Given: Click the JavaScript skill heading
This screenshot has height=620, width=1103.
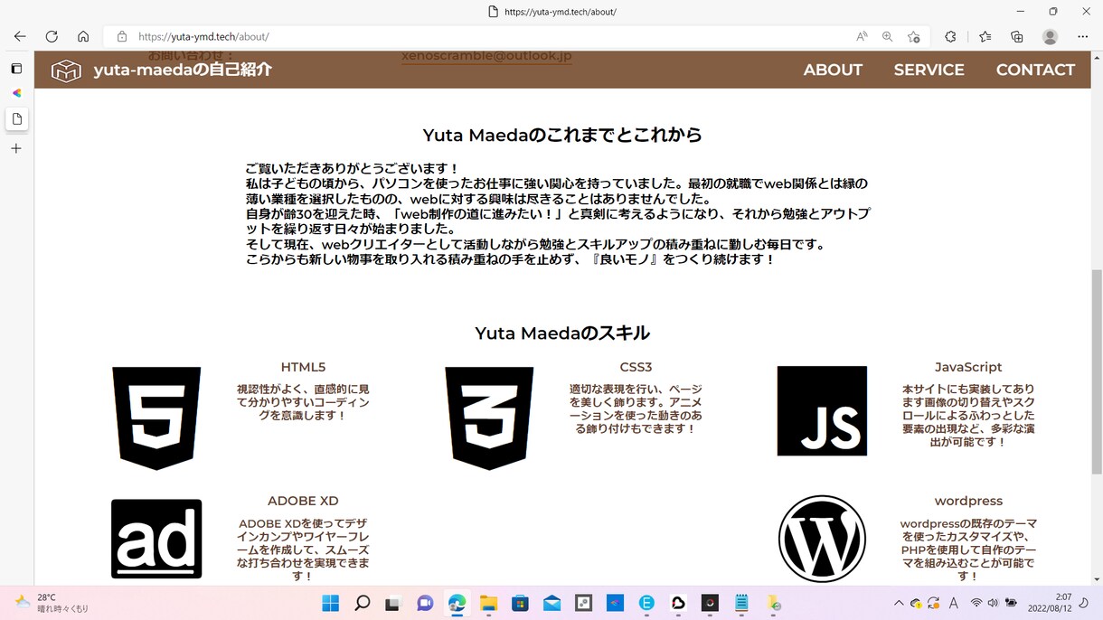Looking at the screenshot, I should 968,367.
